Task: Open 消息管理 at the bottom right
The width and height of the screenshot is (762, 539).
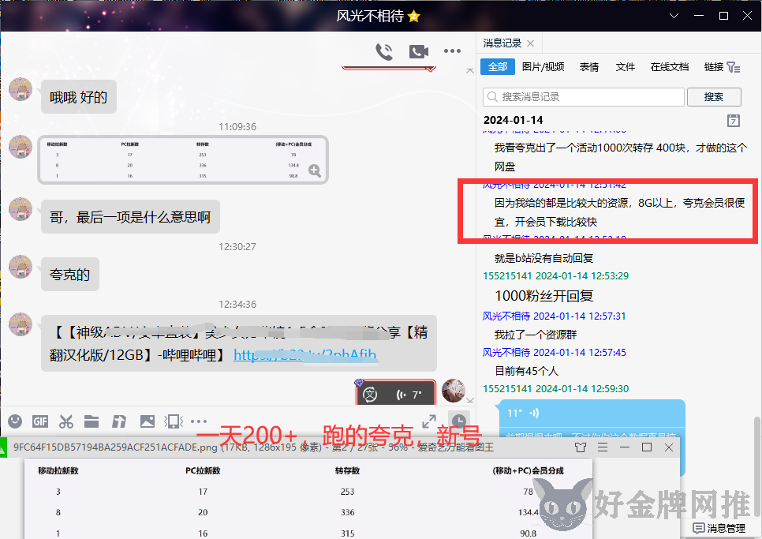Action: point(719,528)
